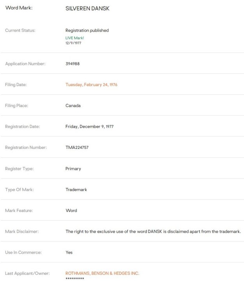Click the Primary register type value
This screenshot has height=281, width=244.
[x=73, y=169]
